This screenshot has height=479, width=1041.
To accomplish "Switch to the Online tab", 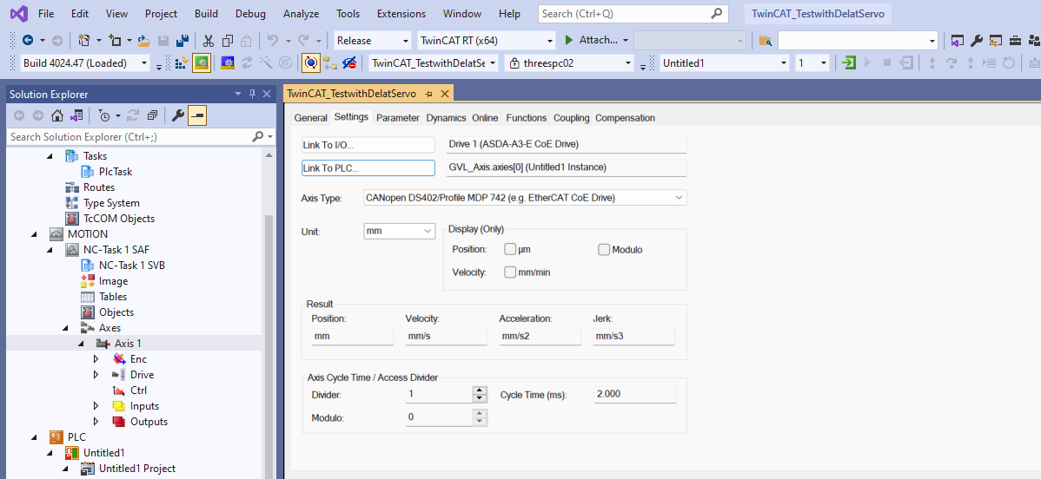I will coord(485,118).
